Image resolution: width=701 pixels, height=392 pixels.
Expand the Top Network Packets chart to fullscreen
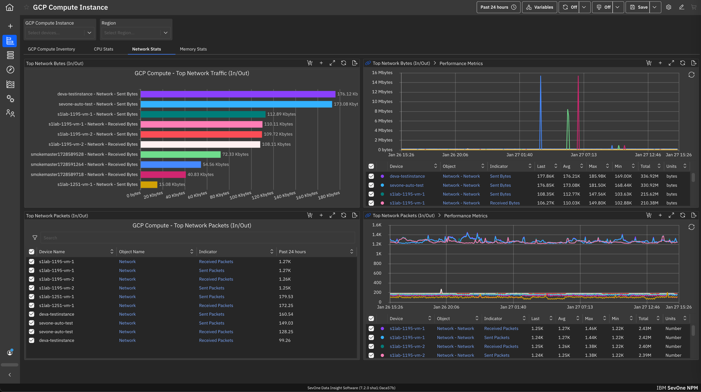[332, 215]
